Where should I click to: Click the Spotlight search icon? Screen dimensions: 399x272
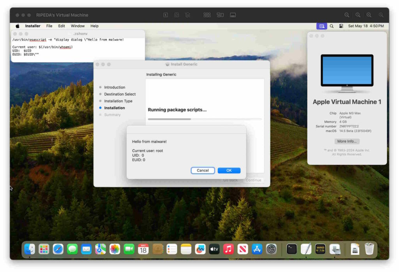pyautogui.click(x=332, y=26)
